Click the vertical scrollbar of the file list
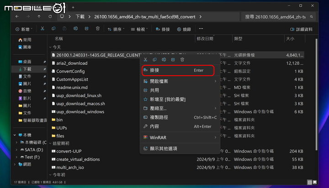The width and height of the screenshot is (329, 188). tap(316, 94)
